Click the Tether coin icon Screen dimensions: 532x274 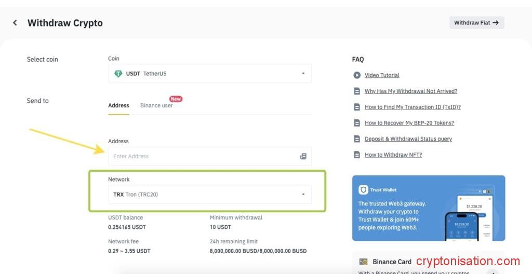(118, 74)
